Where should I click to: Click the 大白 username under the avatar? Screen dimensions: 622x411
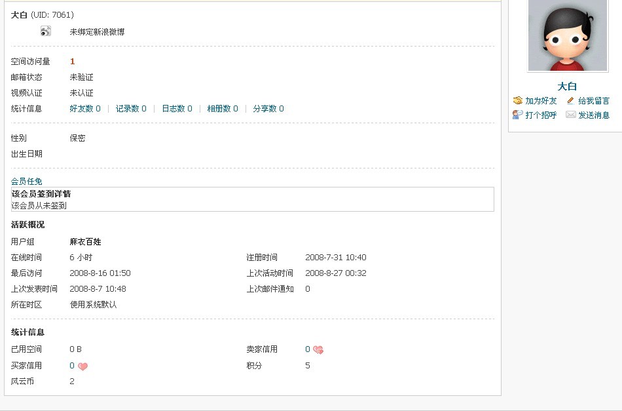566,87
